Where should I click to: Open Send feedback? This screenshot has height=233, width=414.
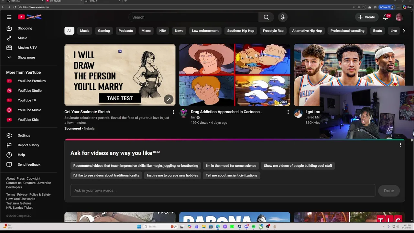click(29, 164)
